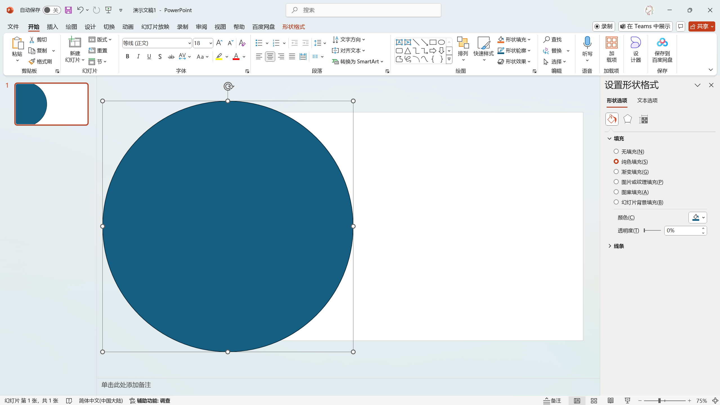Select Gradient fill (渐变填充) option

click(631, 172)
